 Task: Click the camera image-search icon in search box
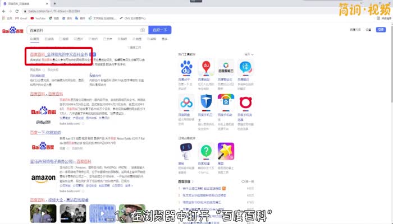[143, 30]
